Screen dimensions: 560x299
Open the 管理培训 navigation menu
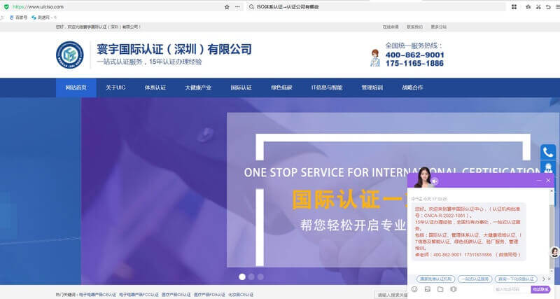[x=372, y=88]
